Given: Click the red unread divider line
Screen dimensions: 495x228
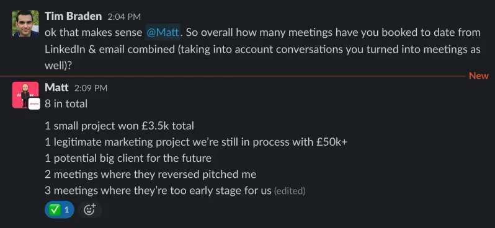Looking at the screenshot, I should pos(233,76).
